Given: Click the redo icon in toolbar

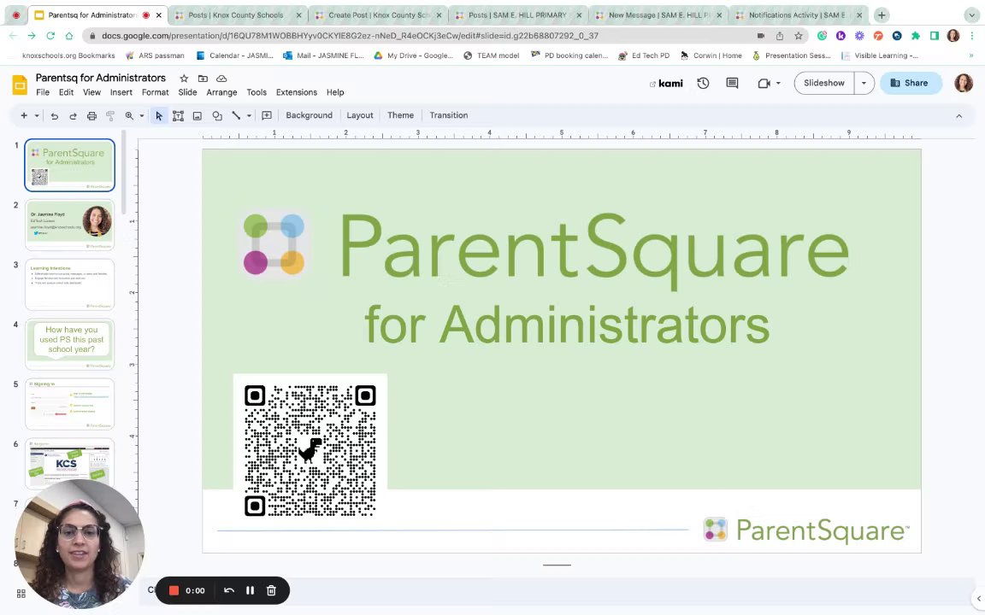Looking at the screenshot, I should (x=73, y=115).
